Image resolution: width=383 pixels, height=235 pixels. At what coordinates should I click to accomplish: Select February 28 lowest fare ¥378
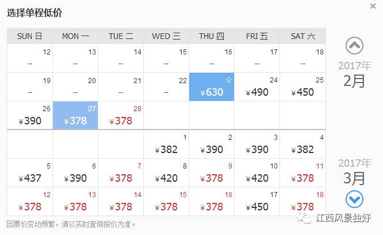click(121, 116)
